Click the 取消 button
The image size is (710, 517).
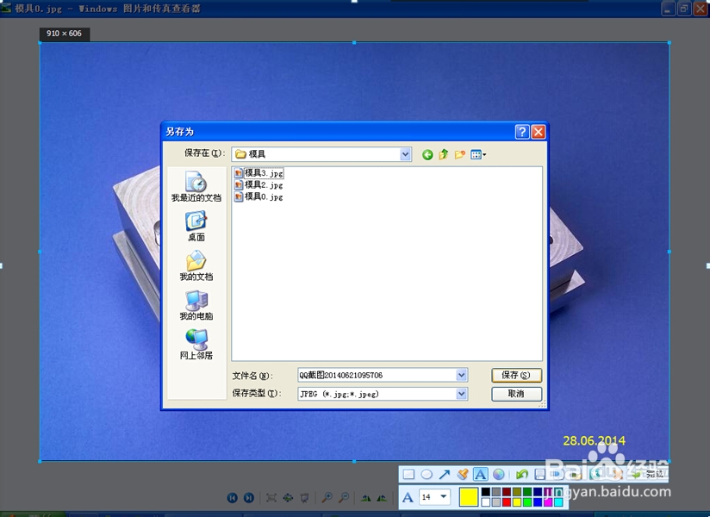point(516,394)
